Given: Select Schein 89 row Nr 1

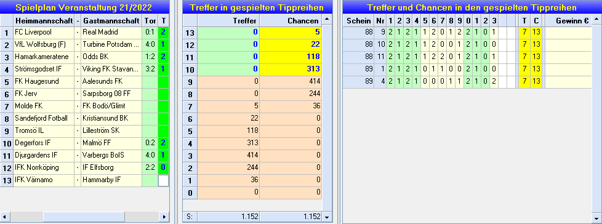Looking at the screenshot, I should coord(467,70).
